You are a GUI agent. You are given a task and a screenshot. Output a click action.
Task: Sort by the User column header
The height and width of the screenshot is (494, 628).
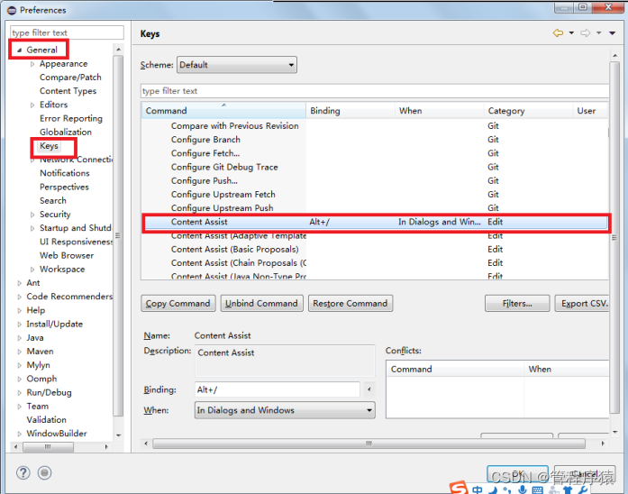click(x=590, y=111)
